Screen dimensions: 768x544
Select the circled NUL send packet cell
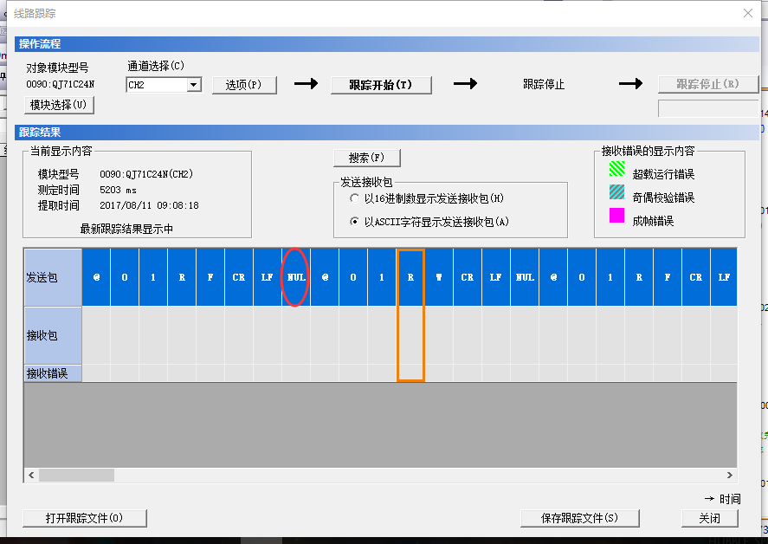[295, 277]
